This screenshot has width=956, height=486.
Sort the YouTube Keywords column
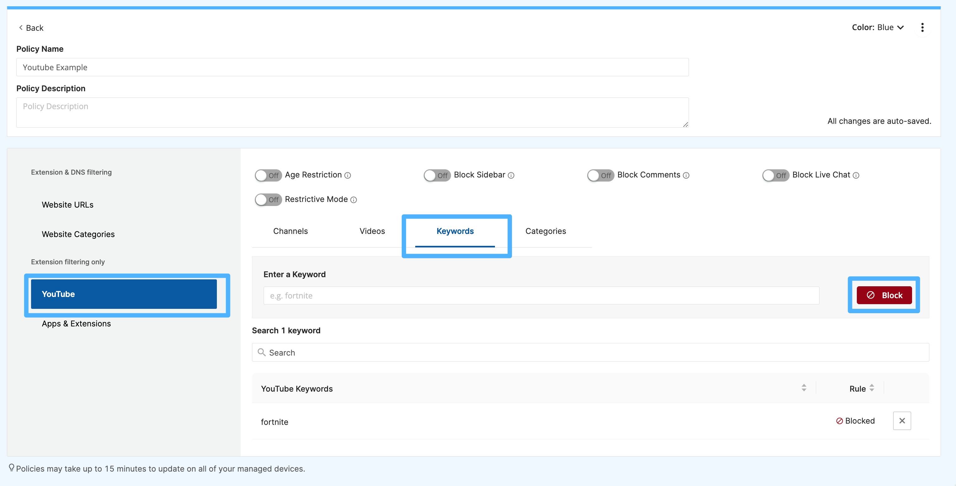click(x=804, y=388)
